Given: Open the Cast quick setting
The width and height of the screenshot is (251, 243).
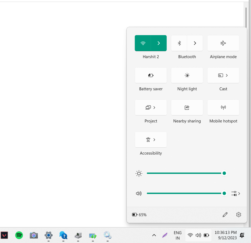Looking at the screenshot, I should [x=223, y=75].
